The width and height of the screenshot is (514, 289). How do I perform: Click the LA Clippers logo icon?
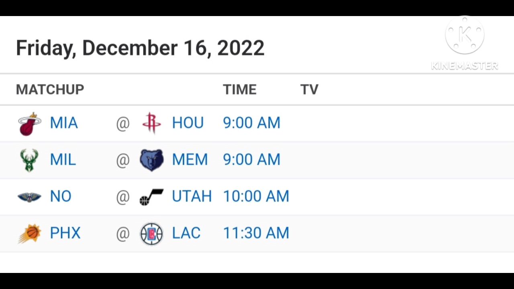point(151,234)
